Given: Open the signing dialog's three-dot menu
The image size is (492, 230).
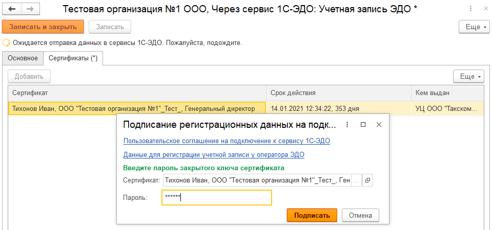Looking at the screenshot, I should (347, 125).
